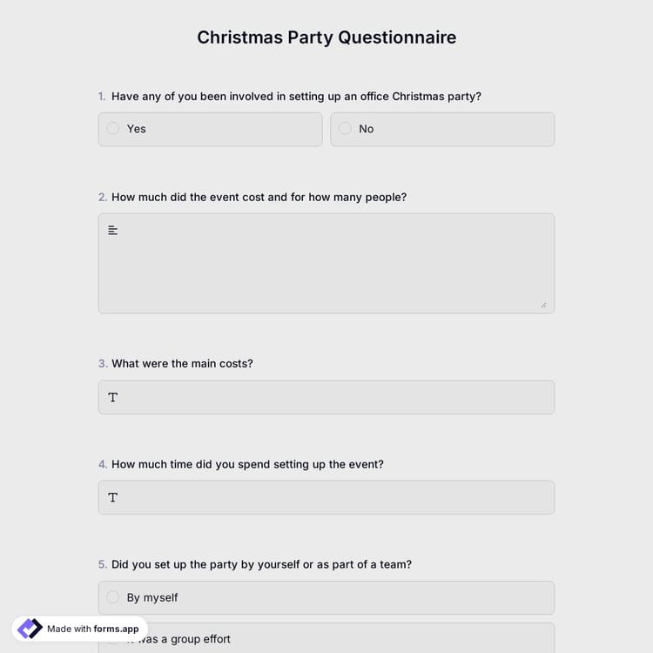This screenshot has height=653, width=653.
Task: Select the No radio button
Action: pos(345,129)
